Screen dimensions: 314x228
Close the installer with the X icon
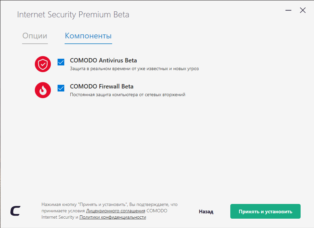pyautogui.click(x=303, y=10)
